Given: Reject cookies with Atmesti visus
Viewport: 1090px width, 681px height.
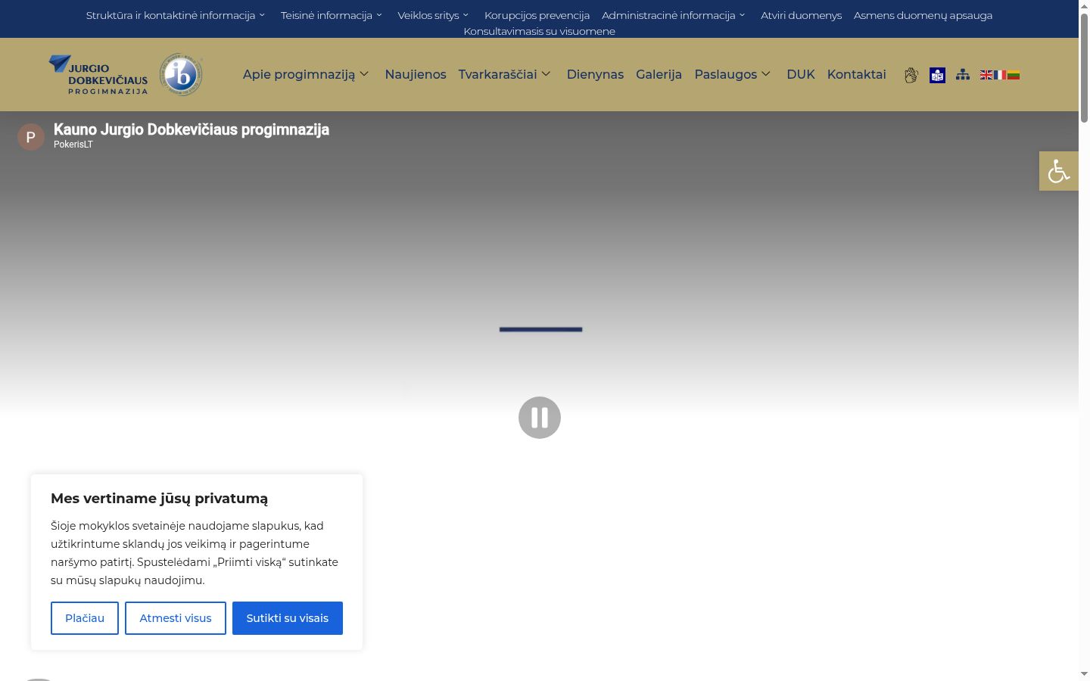Looking at the screenshot, I should click(x=176, y=618).
